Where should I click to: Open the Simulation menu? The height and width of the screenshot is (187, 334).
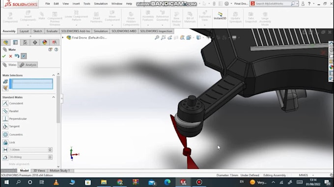click(x=101, y=3)
